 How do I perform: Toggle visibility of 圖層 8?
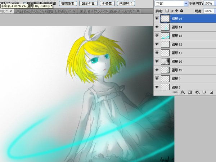pos(157,87)
